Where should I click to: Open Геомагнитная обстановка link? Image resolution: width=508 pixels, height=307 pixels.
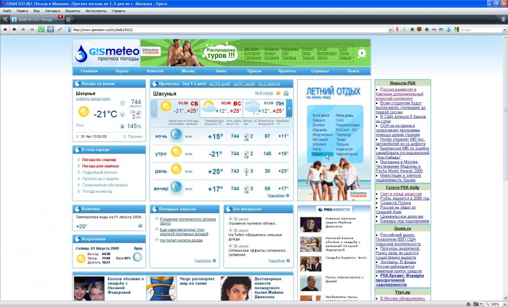[105, 185]
